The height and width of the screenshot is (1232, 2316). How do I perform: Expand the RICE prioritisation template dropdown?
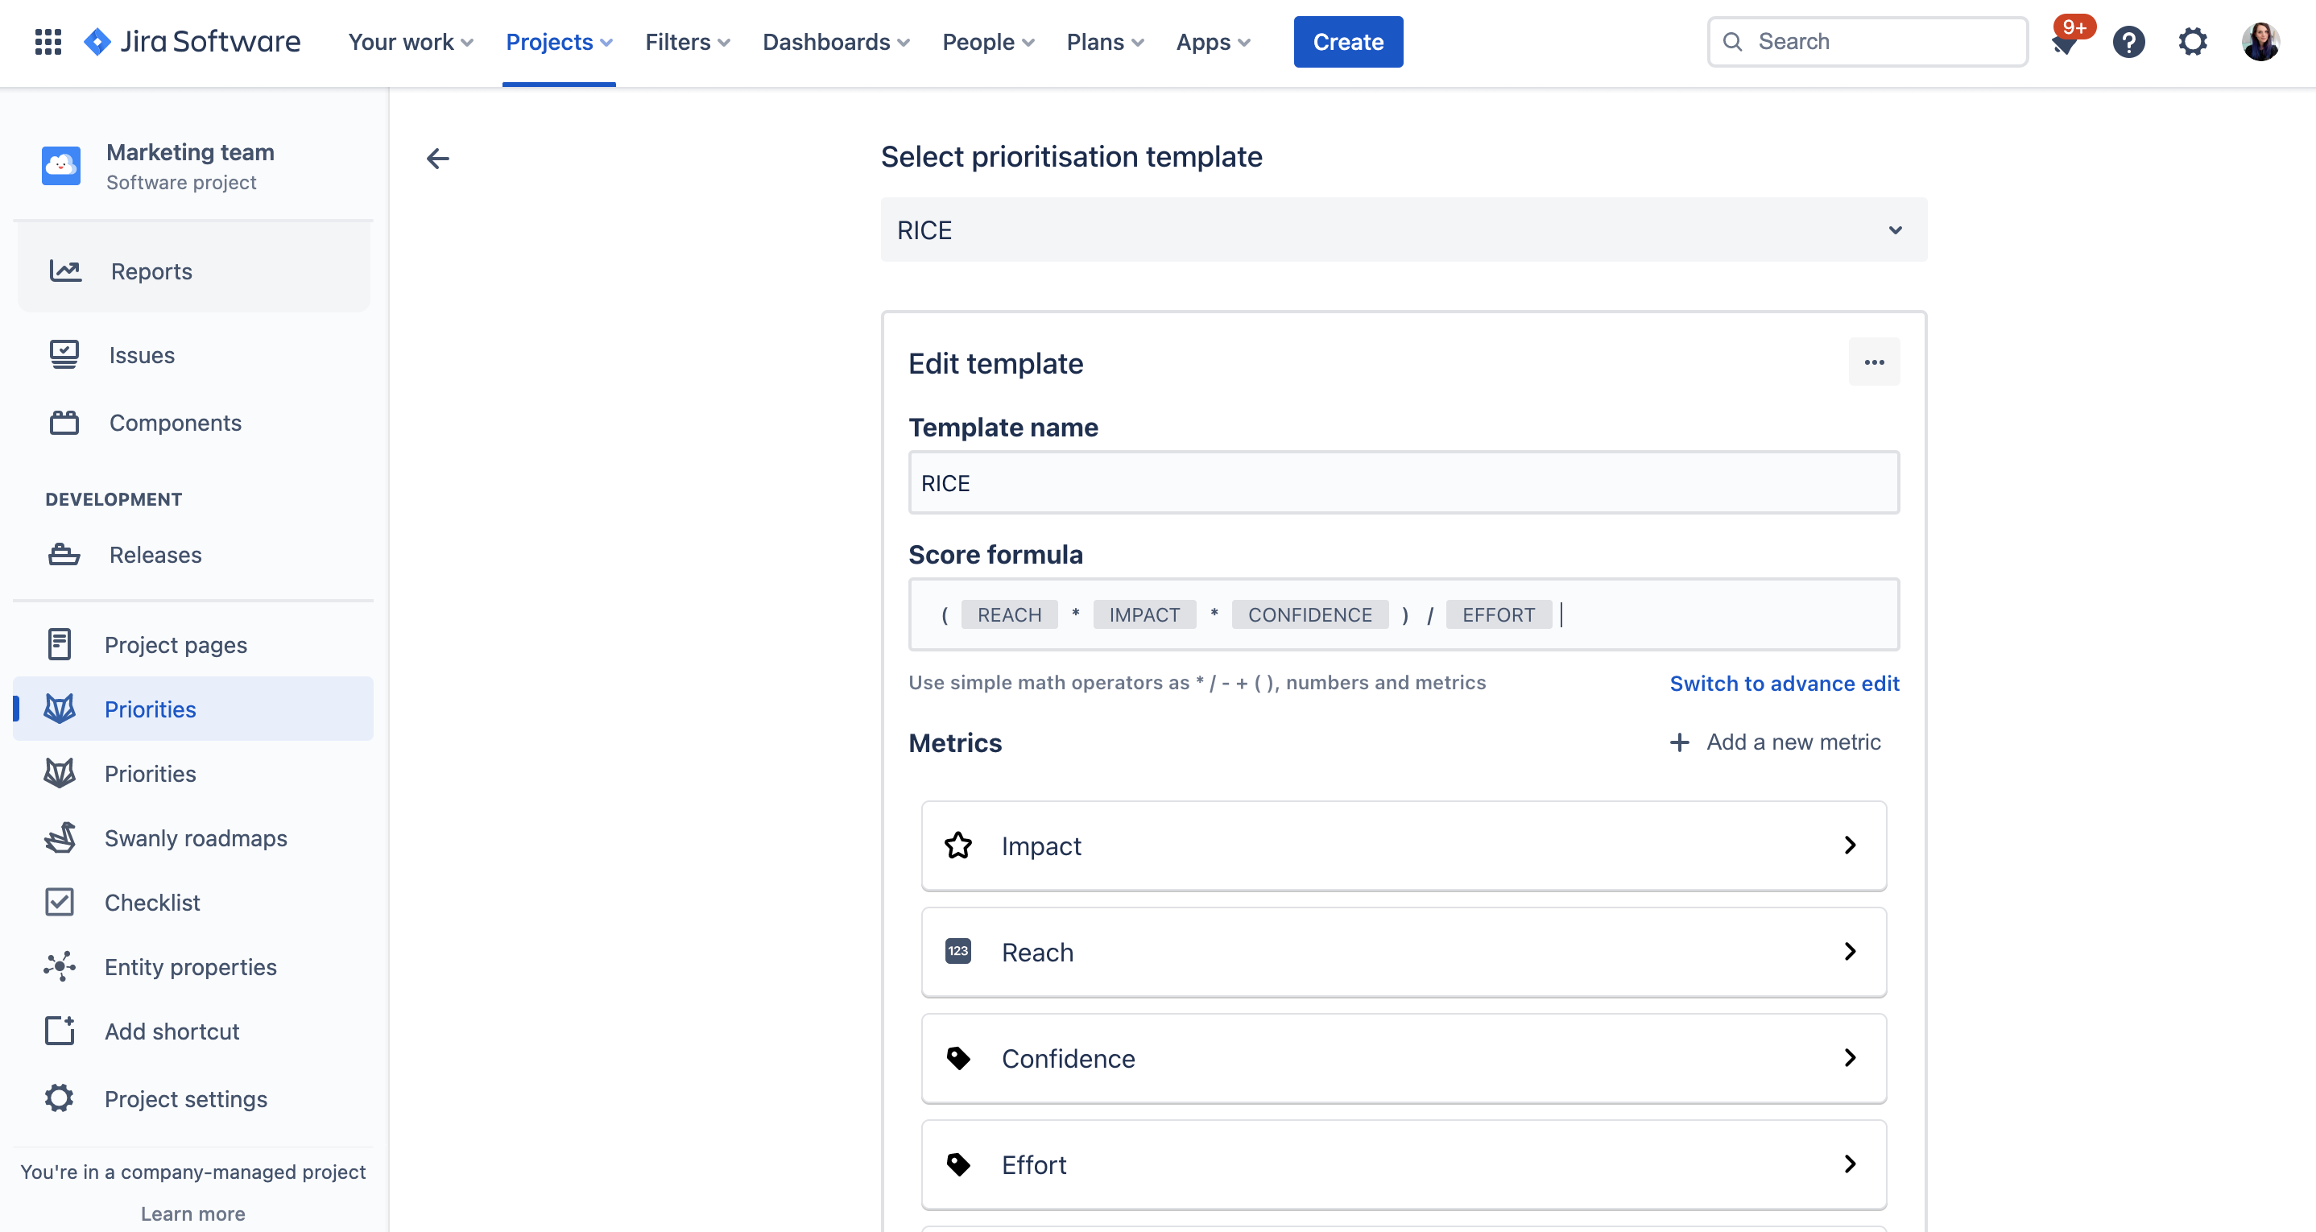(1404, 230)
